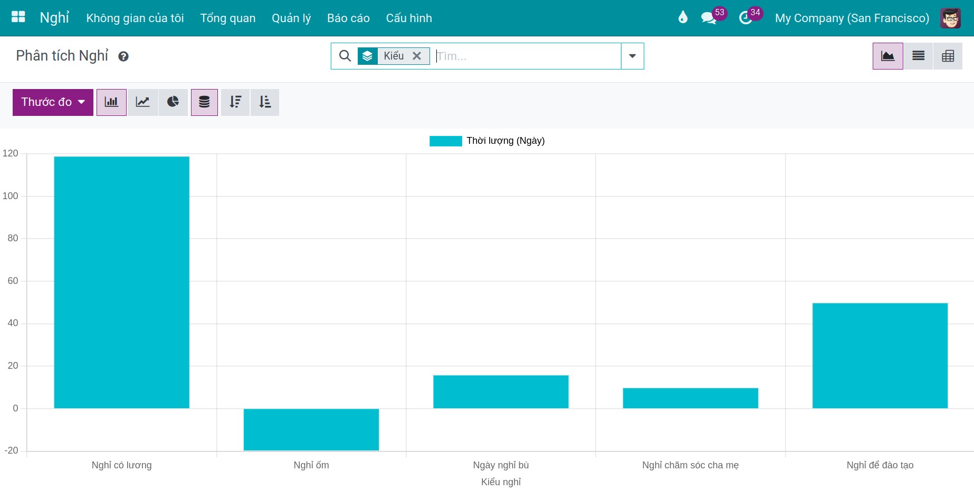Viewport: 974px width, 491px height.
Task: Click the water drop debug icon
Action: click(683, 18)
